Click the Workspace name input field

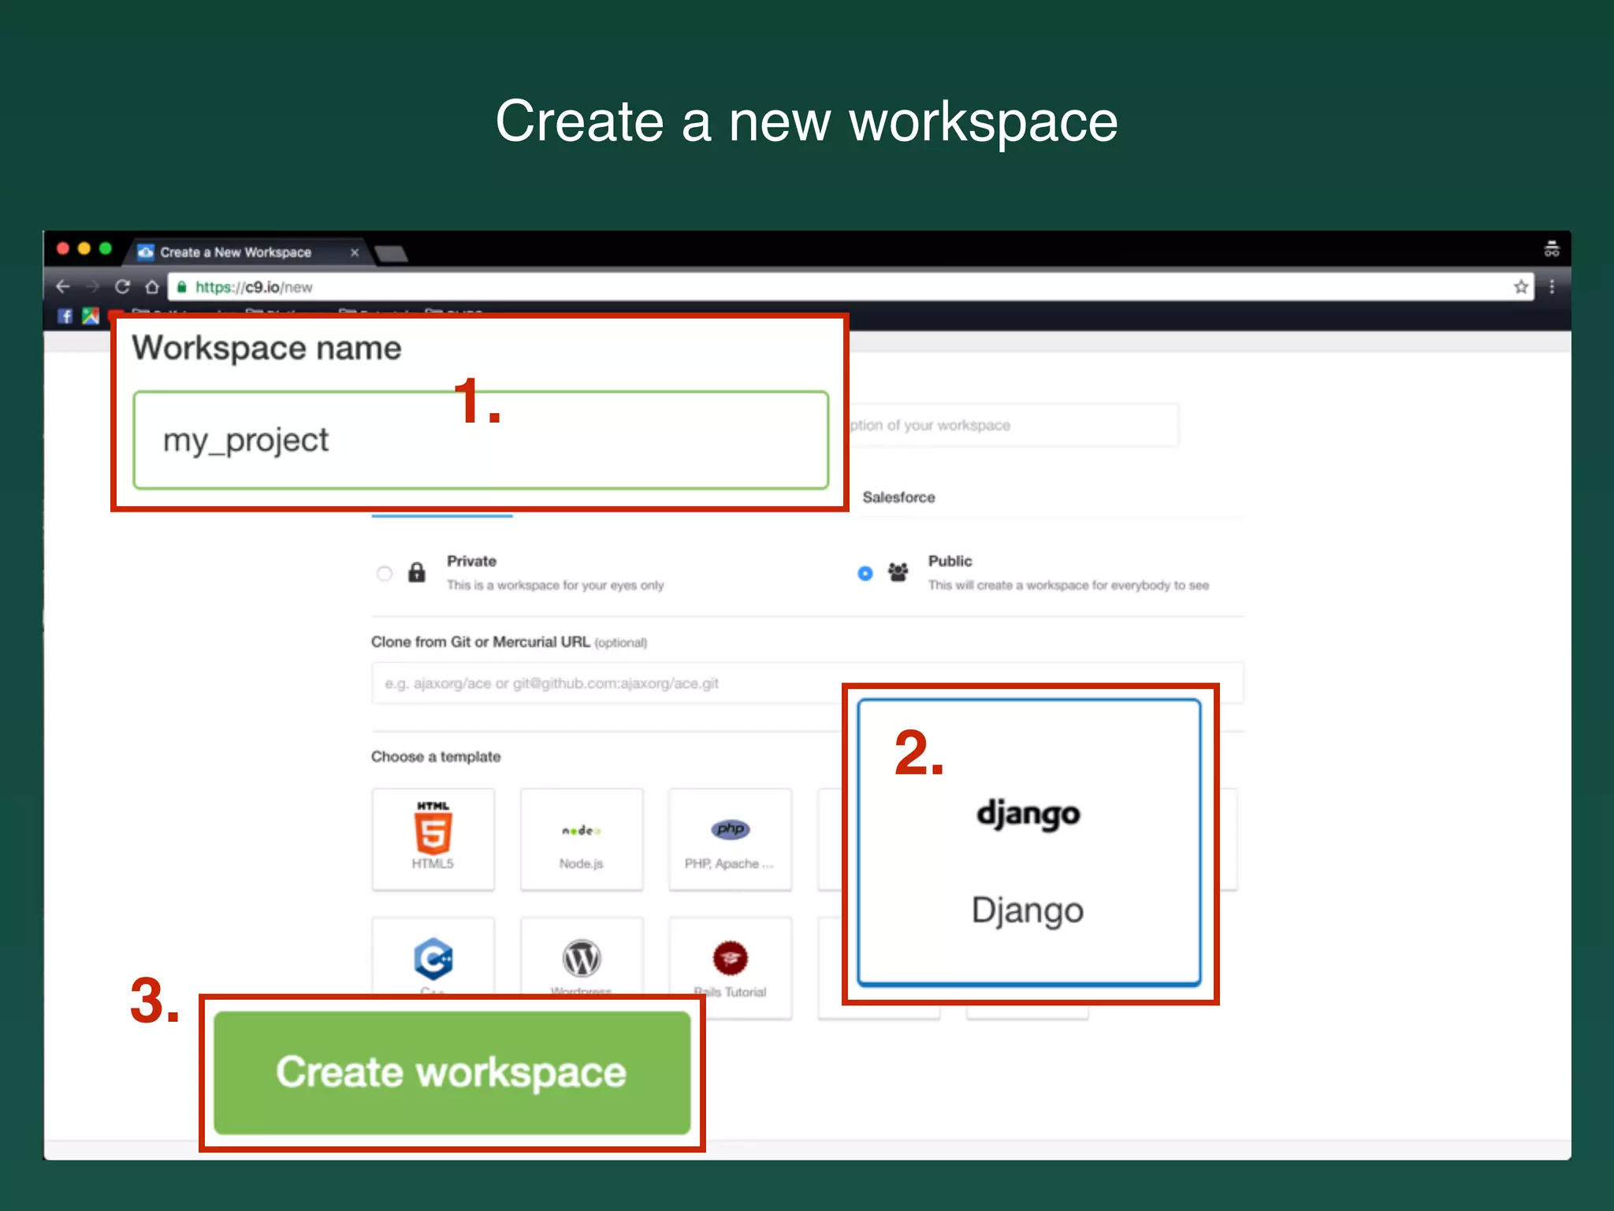pyautogui.click(x=481, y=440)
